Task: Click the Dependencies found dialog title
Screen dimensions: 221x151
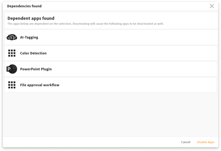Action: pos(24,6)
